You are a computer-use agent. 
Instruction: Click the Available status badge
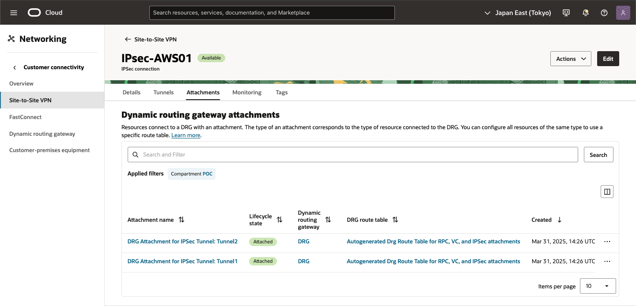[211, 58]
